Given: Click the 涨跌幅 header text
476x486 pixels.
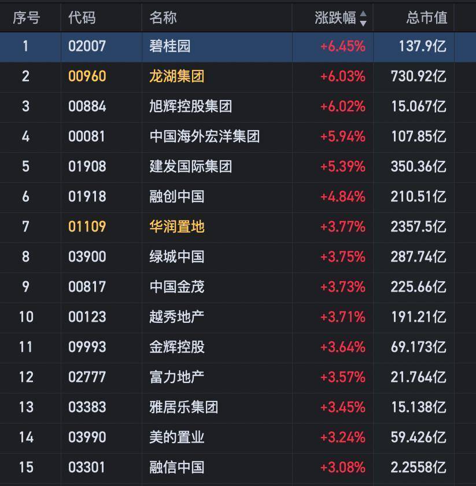Looking at the screenshot, I should [335, 18].
